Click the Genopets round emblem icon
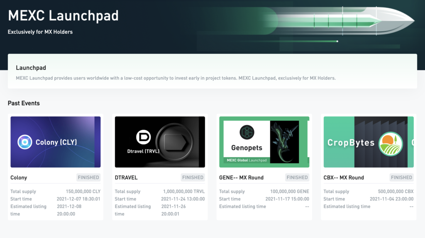This screenshot has height=238, width=425. (247, 132)
